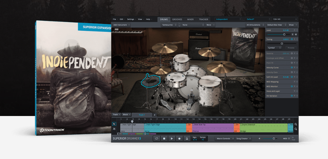Collapse the Level section chevron

[x=297, y=30]
